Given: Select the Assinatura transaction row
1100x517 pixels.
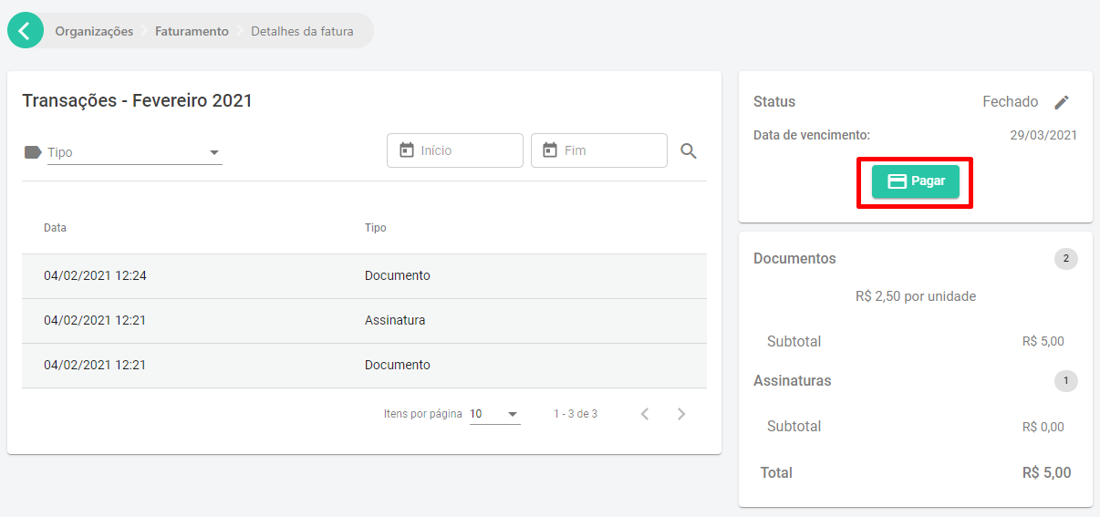Looking at the screenshot, I should click(x=364, y=321).
